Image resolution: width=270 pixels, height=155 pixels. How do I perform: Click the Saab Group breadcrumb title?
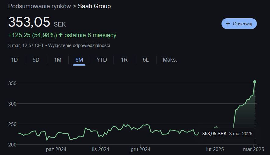94,6
